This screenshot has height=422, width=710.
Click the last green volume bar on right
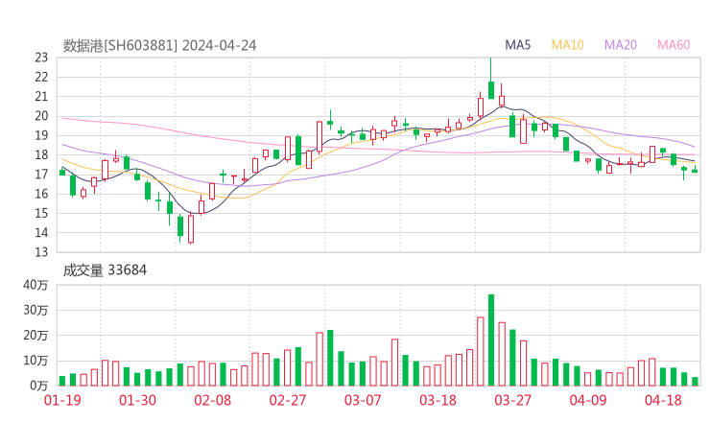(x=695, y=382)
